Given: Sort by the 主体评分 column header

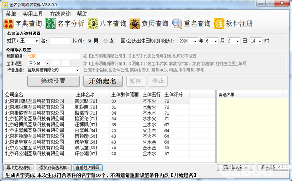Looking at the screenshot, I should [176, 94].
